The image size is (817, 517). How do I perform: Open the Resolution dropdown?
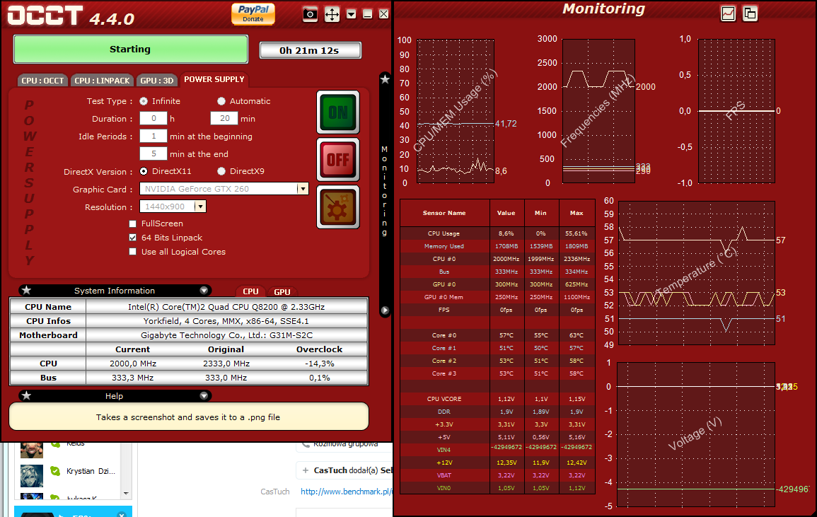[x=200, y=207]
